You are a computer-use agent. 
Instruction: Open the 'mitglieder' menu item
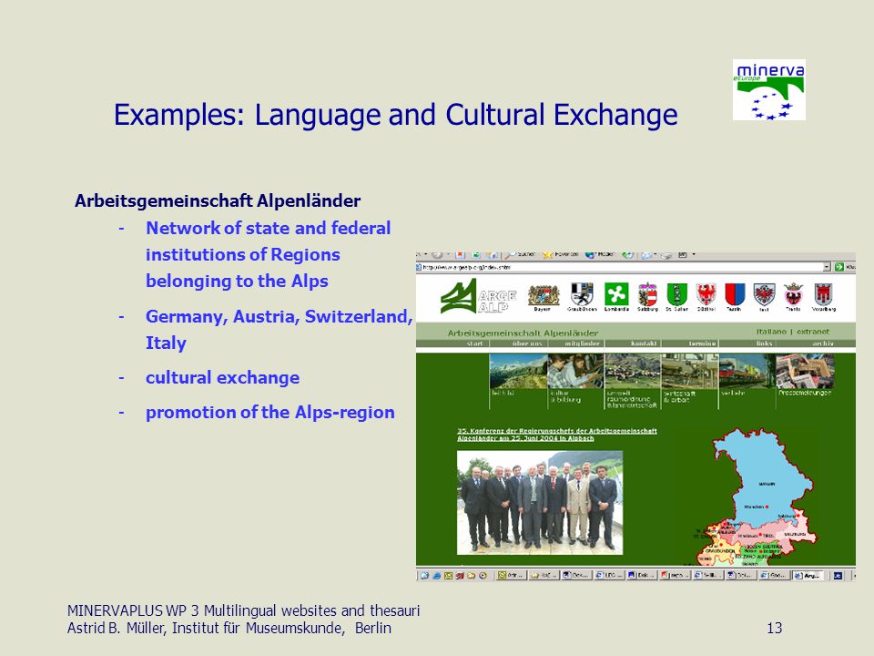(582, 343)
